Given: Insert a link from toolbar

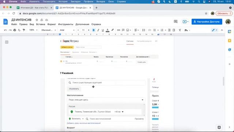Looking at the screenshot, I should (118, 30).
